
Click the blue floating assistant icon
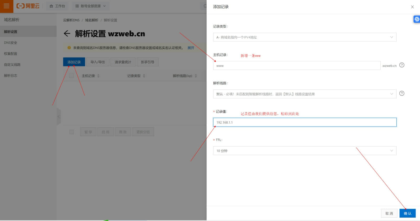[417, 19]
